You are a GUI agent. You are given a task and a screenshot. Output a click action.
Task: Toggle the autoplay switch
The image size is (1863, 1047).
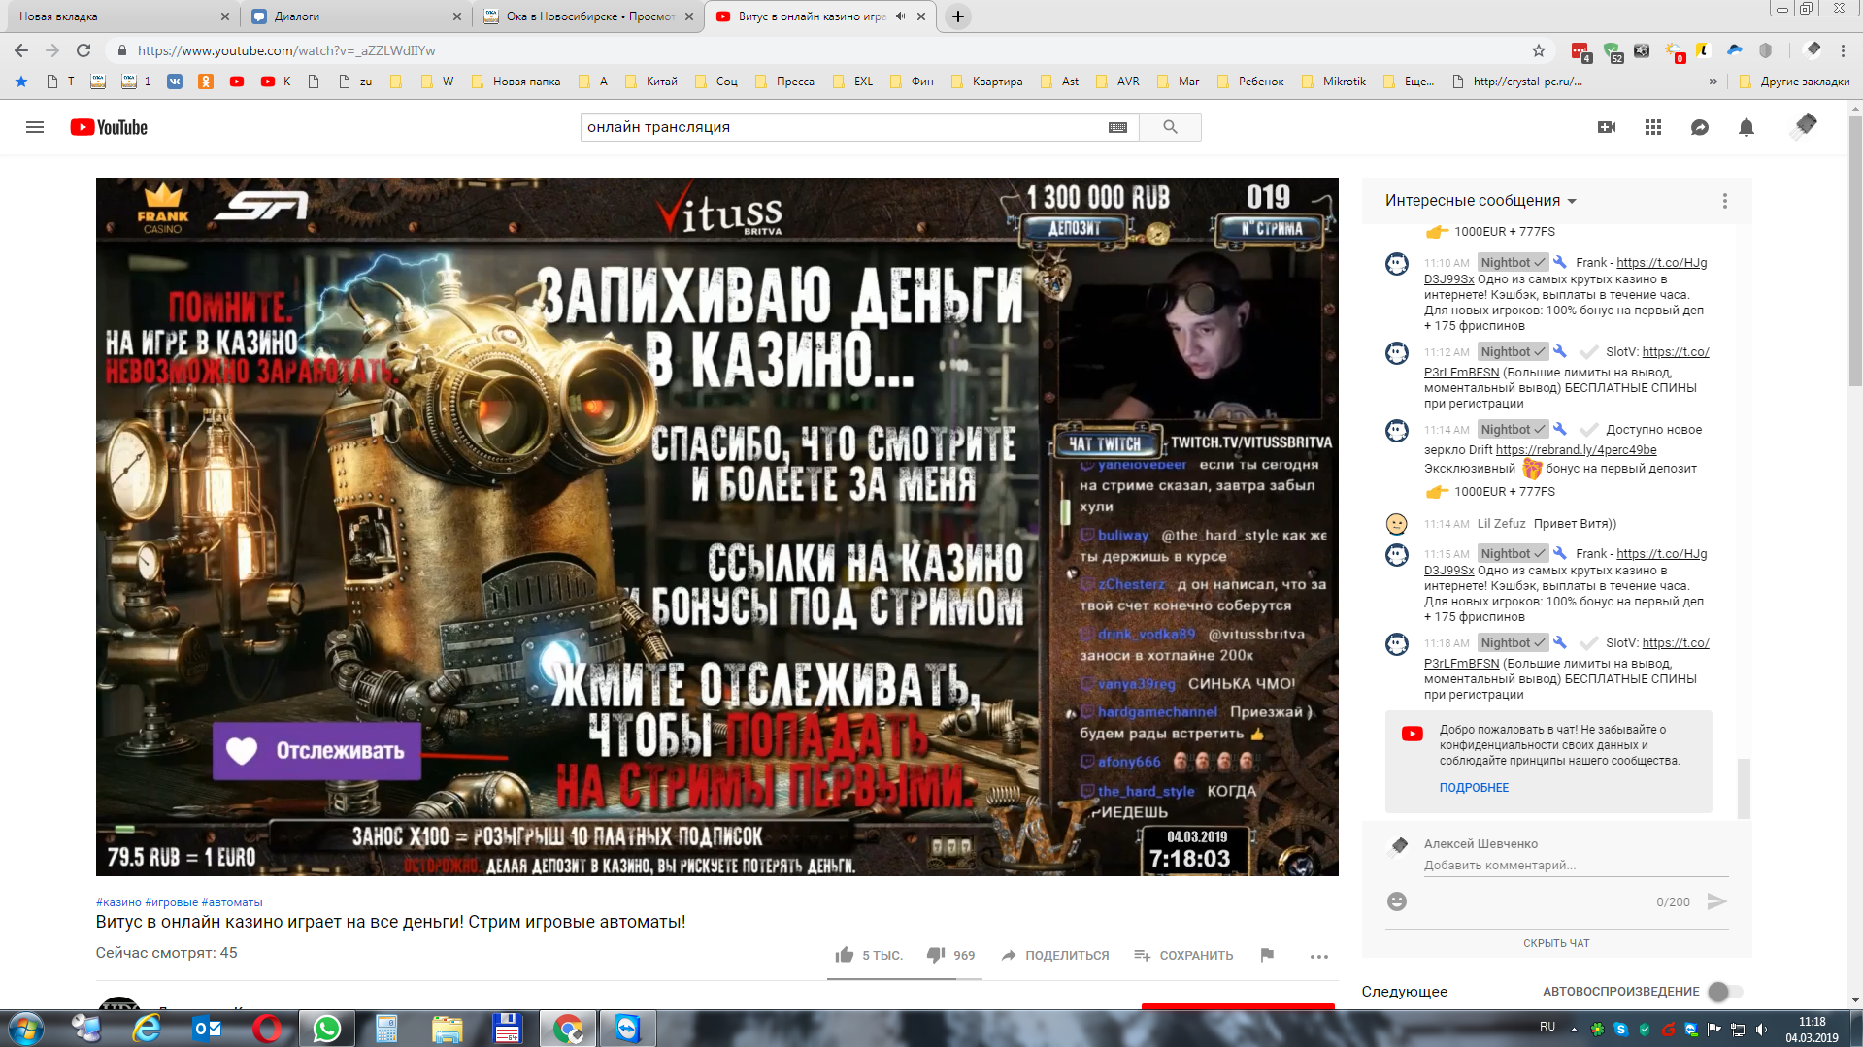tap(1724, 991)
